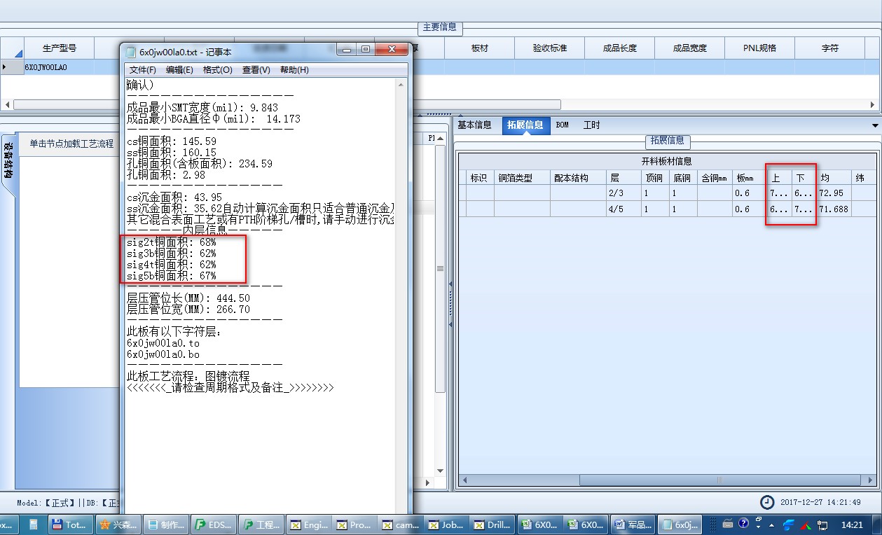Viewport: 882px width, 535px height.
Task: Open the 兴森... taskbar item
Action: (x=117, y=524)
